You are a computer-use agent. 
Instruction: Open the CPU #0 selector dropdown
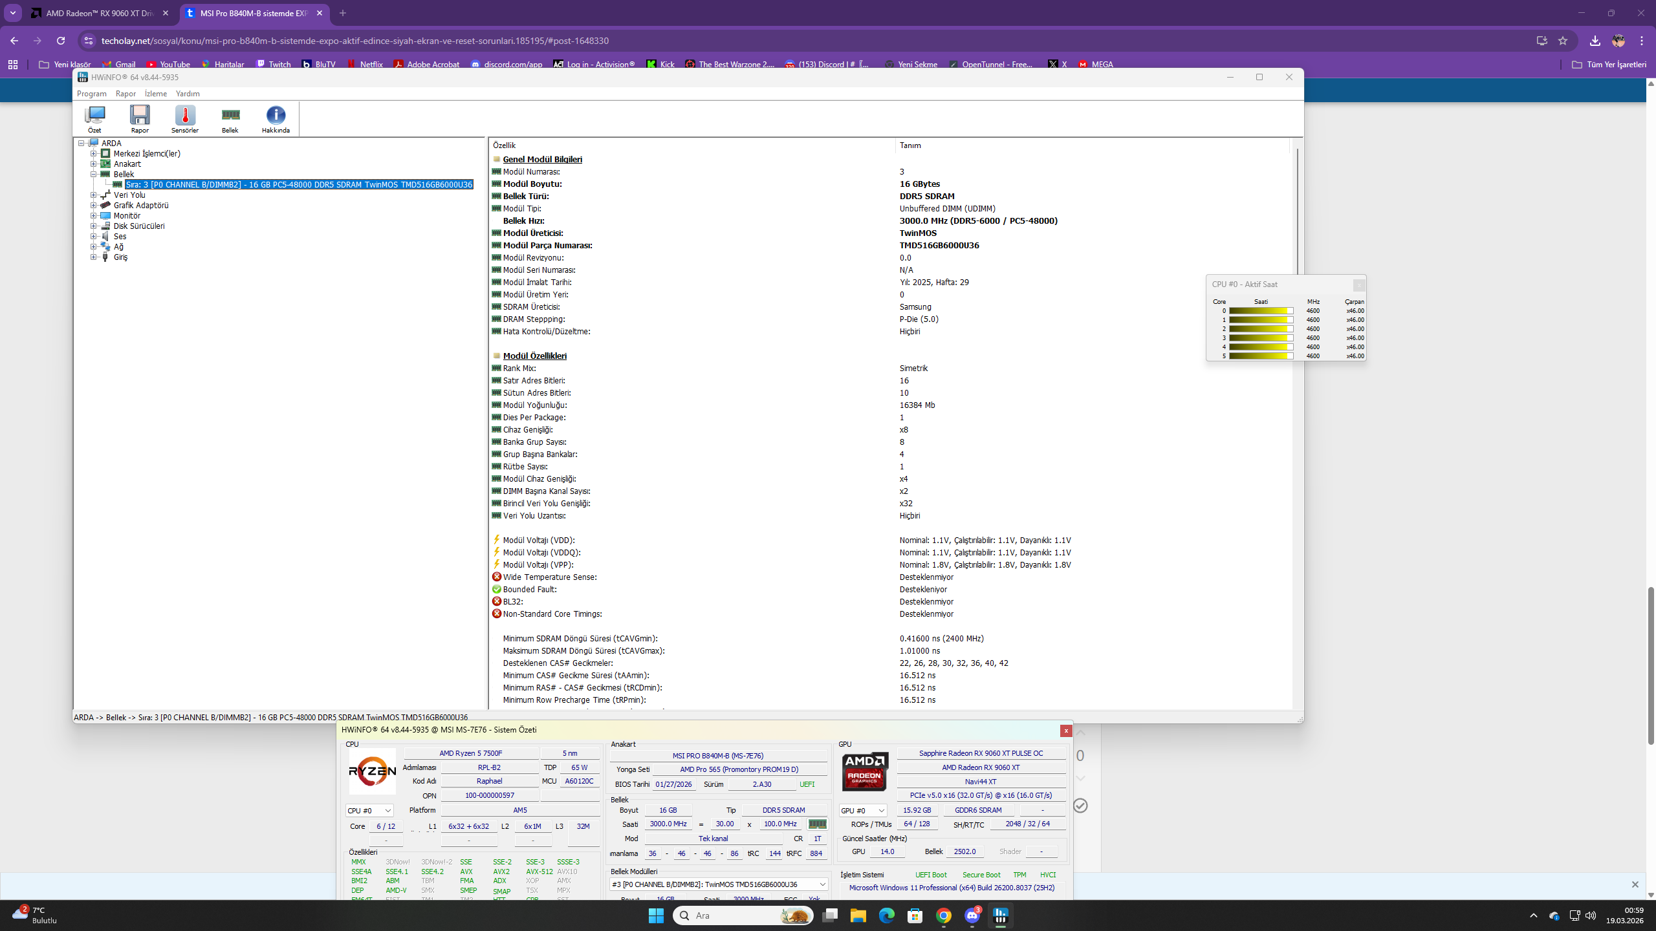369,811
